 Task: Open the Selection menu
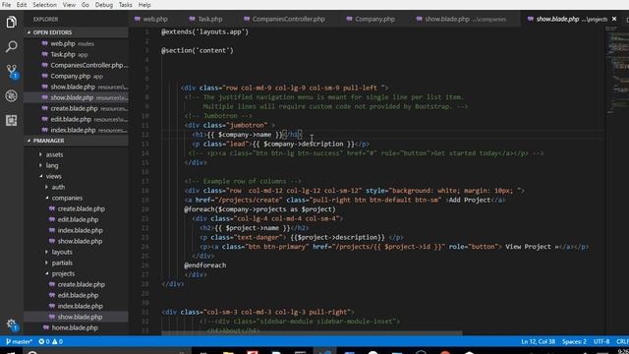(44, 5)
